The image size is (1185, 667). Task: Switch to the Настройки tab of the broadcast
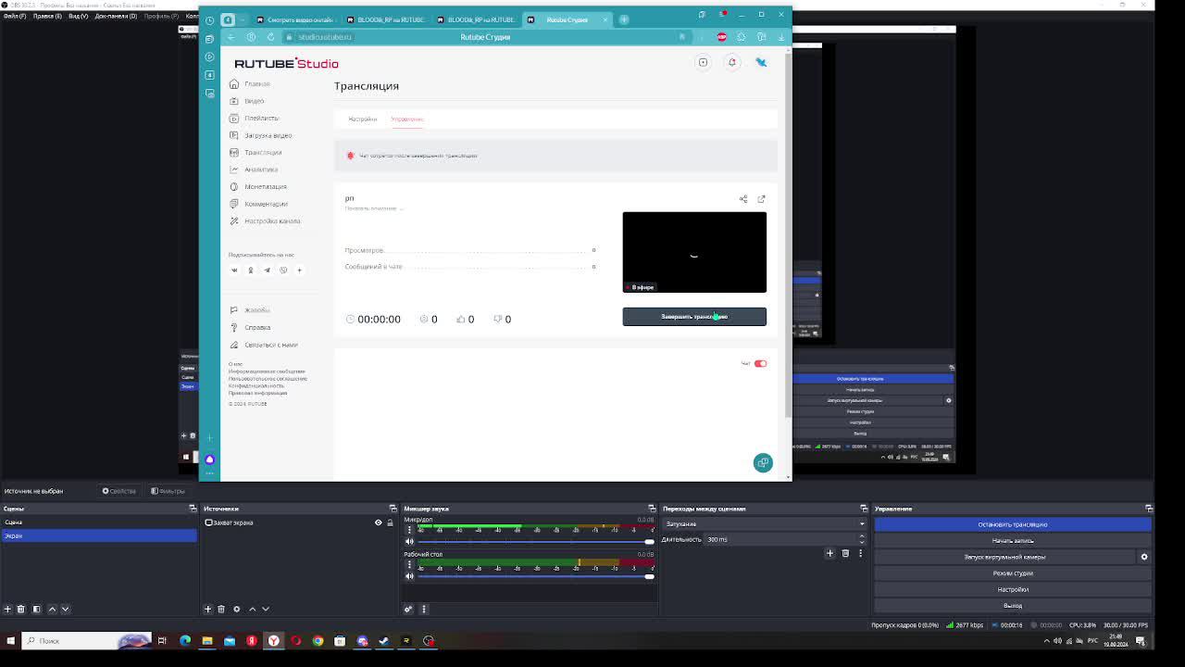pos(362,120)
